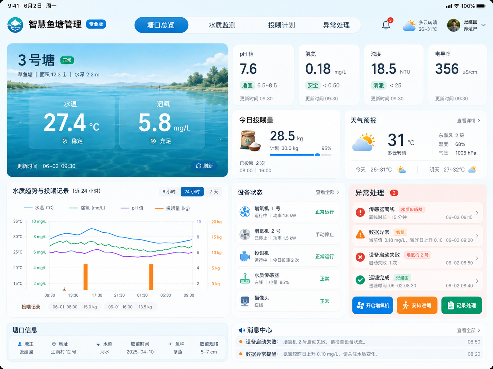Open the user dropdown next to 张建国
The image size is (493, 369).
pyautogui.click(x=483, y=25)
